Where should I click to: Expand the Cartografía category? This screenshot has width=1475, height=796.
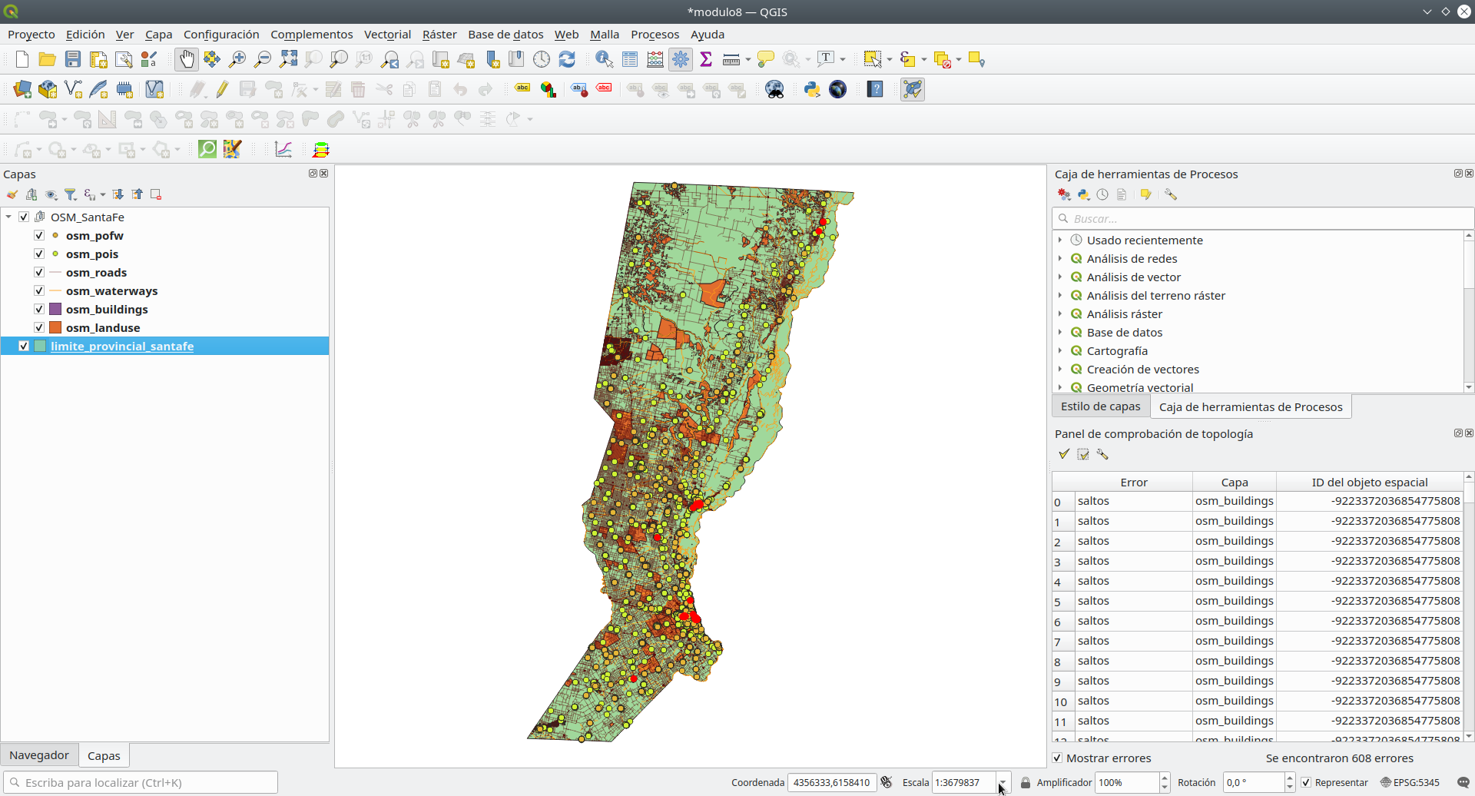1060,350
